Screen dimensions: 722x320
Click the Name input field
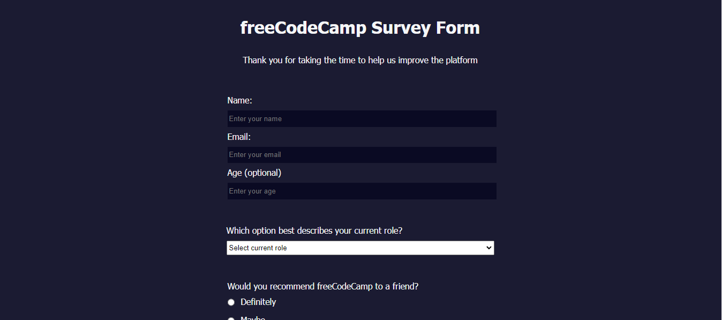[362, 119]
